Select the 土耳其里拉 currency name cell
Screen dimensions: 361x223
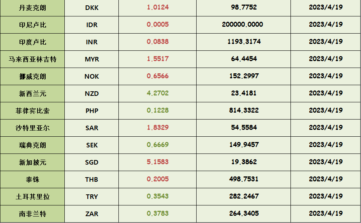pyautogui.click(x=33, y=197)
